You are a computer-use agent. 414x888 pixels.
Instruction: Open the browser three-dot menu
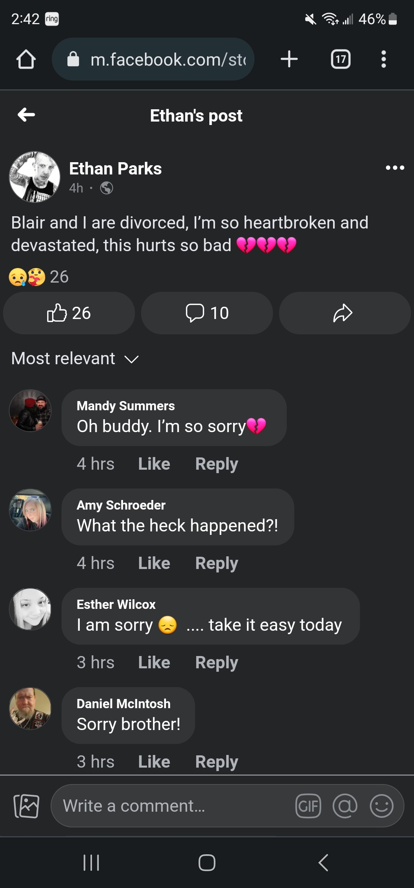point(383,59)
